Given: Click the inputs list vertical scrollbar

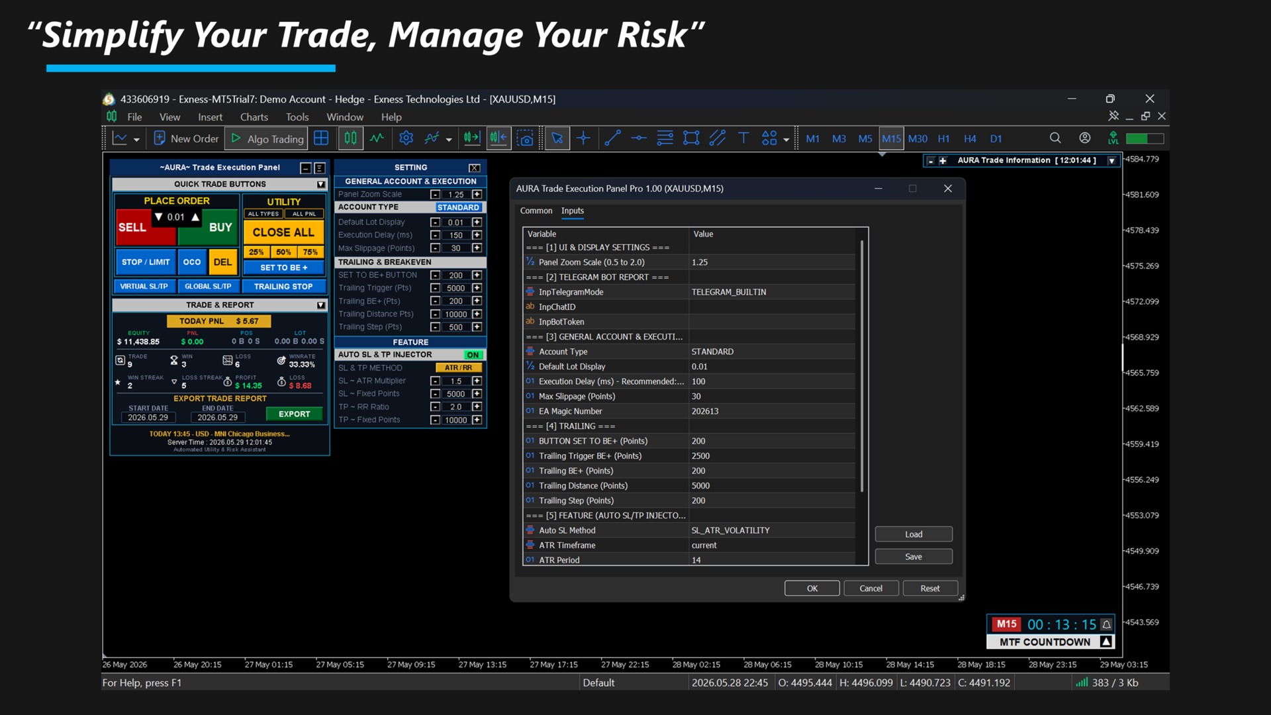Looking at the screenshot, I should [862, 366].
